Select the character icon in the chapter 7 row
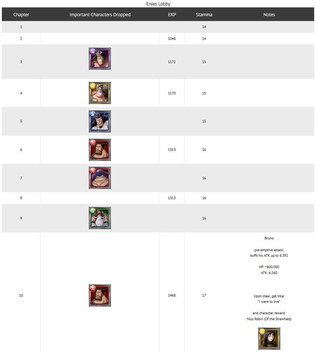 (99, 178)
